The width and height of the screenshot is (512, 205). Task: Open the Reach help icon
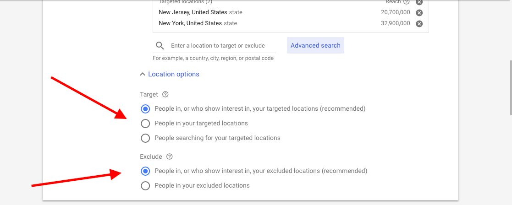(x=406, y=2)
